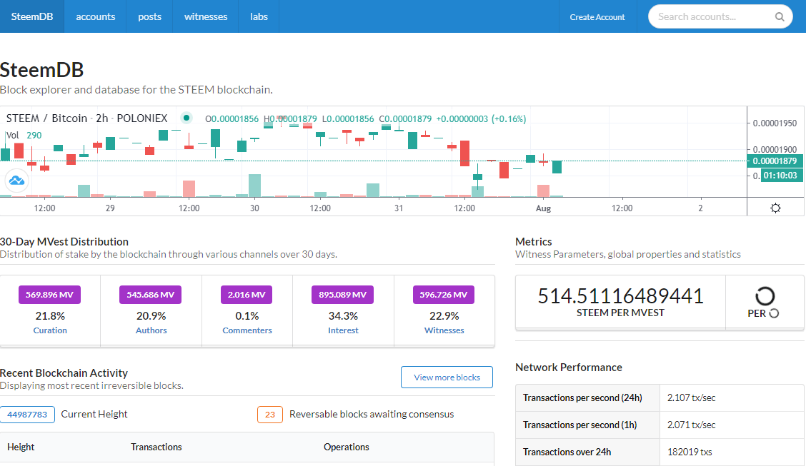The image size is (806, 466).
Task: Click the 182019 txs value
Action: (690, 452)
